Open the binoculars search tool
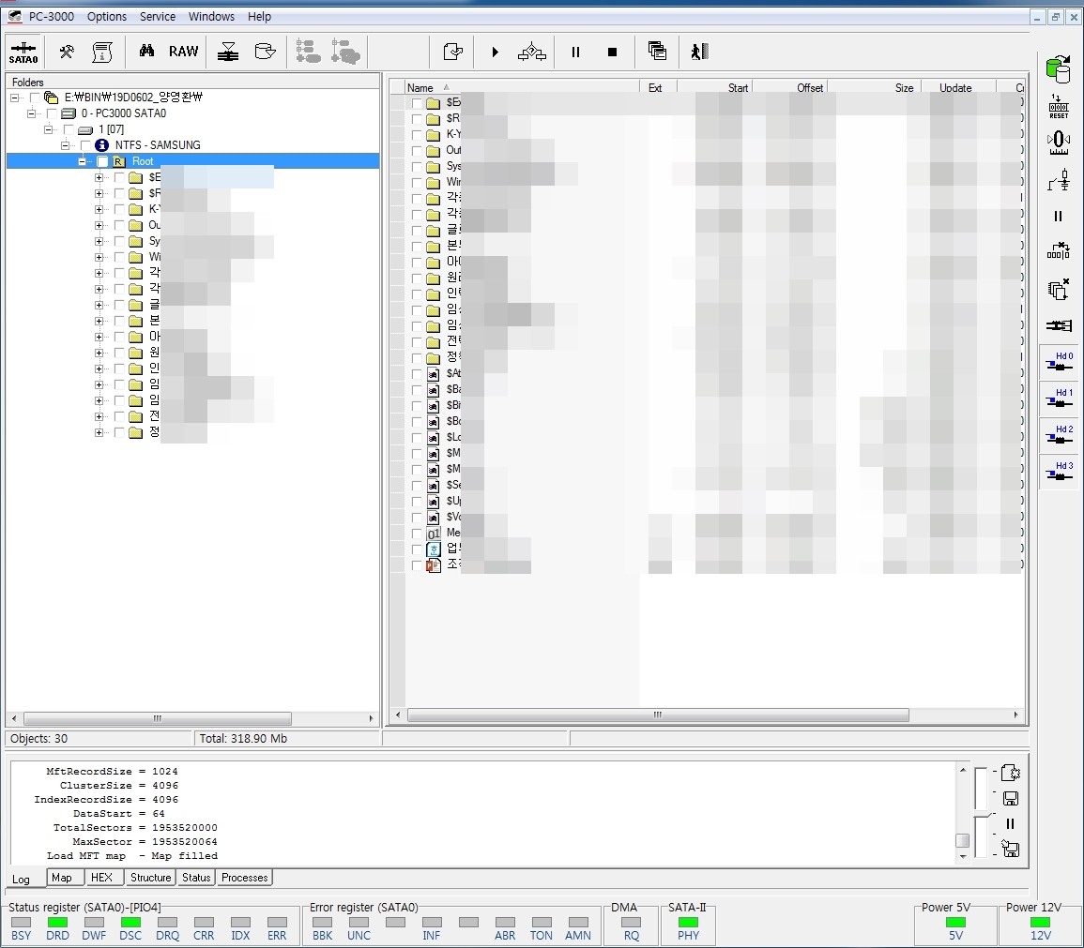The image size is (1084, 948). (146, 52)
